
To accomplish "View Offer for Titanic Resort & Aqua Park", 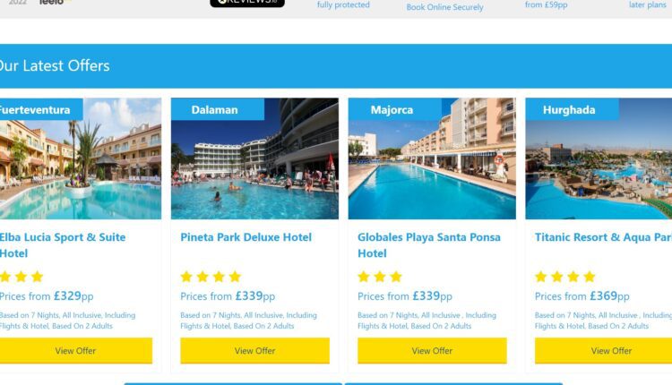I will point(603,351).
